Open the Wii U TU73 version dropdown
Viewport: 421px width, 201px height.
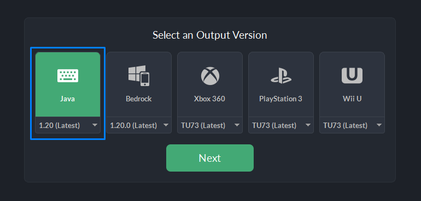352,125
